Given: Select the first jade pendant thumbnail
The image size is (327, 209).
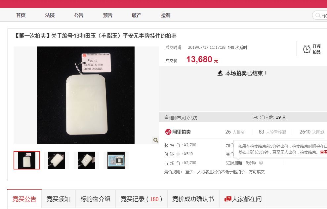Looking at the screenshot, I should [x=27, y=160].
